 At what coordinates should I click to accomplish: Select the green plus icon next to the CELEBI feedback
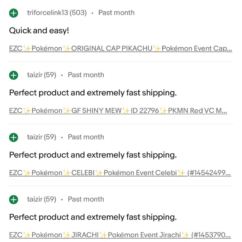pos(13,137)
